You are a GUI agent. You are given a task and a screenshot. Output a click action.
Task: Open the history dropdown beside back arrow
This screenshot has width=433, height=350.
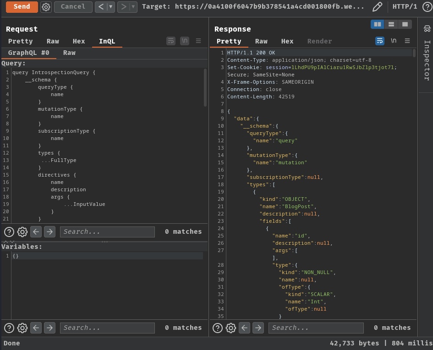111,6
